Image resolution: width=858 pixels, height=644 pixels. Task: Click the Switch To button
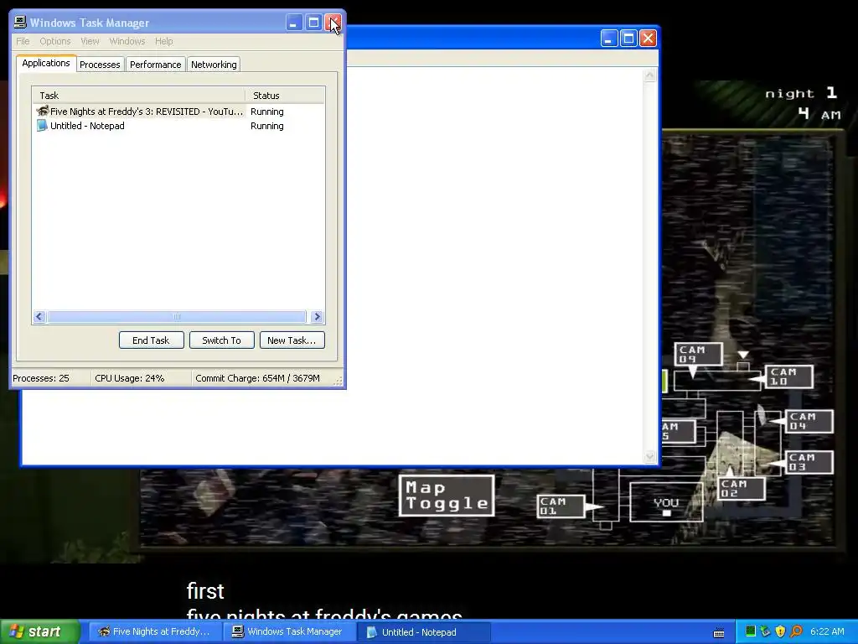(x=221, y=340)
